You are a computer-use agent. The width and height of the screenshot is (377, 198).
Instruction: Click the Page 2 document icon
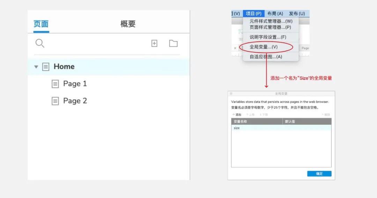(x=55, y=101)
